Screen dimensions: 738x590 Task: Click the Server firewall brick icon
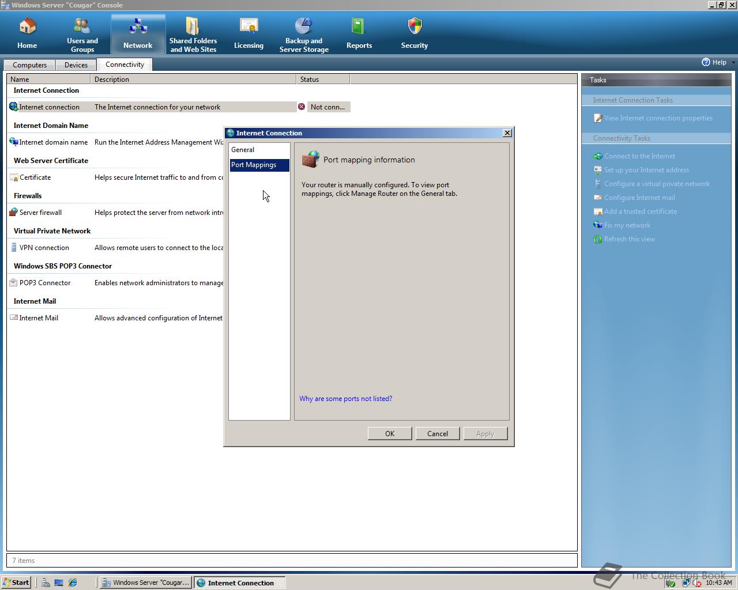pyautogui.click(x=14, y=212)
